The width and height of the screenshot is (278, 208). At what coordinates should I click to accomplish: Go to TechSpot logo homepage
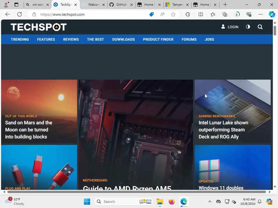39,27
